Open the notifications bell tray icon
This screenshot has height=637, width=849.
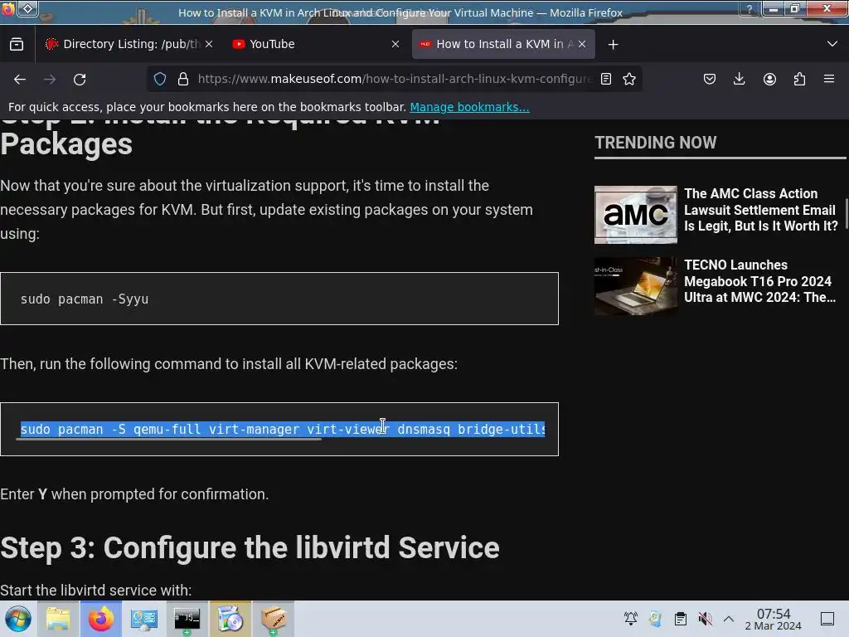pyautogui.click(x=631, y=619)
